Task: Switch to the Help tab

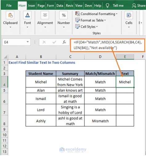Action: [x=98, y=6]
